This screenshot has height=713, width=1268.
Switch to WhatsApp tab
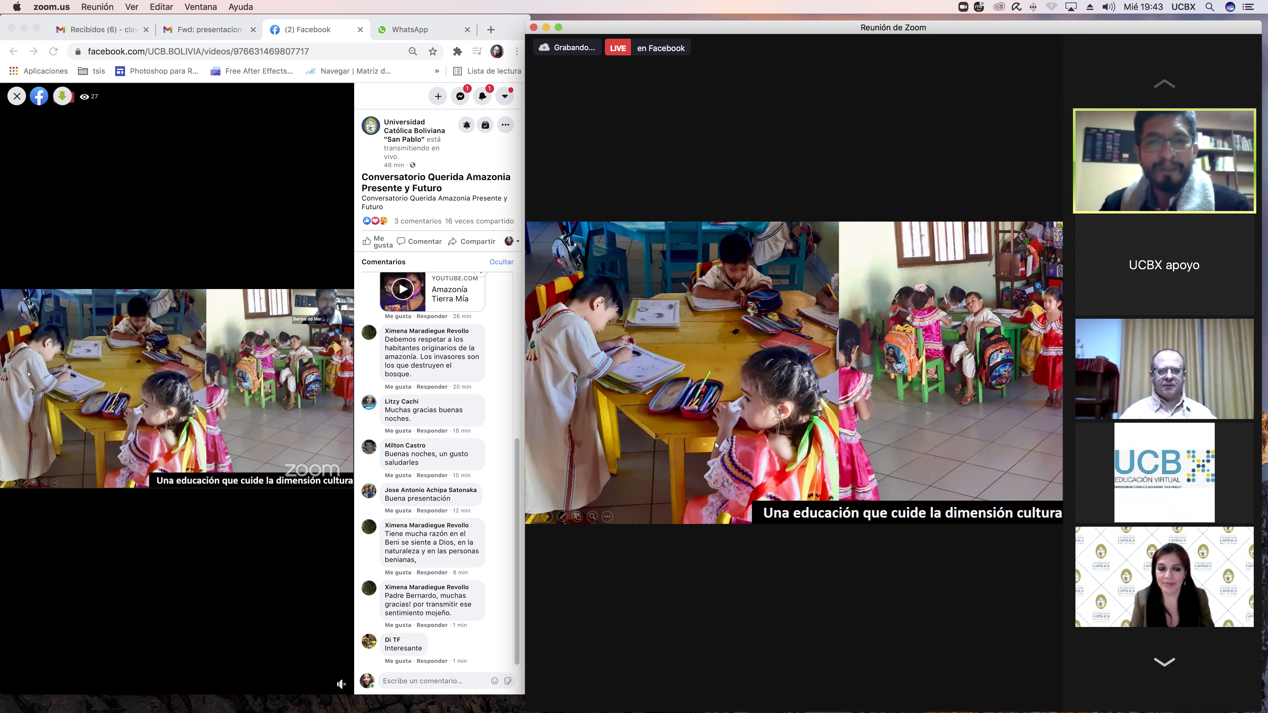(410, 29)
